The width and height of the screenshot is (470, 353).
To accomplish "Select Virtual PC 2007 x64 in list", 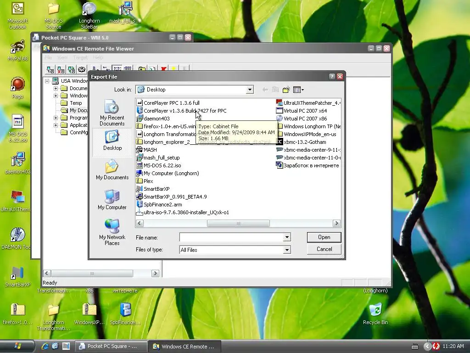I will 305,111.
